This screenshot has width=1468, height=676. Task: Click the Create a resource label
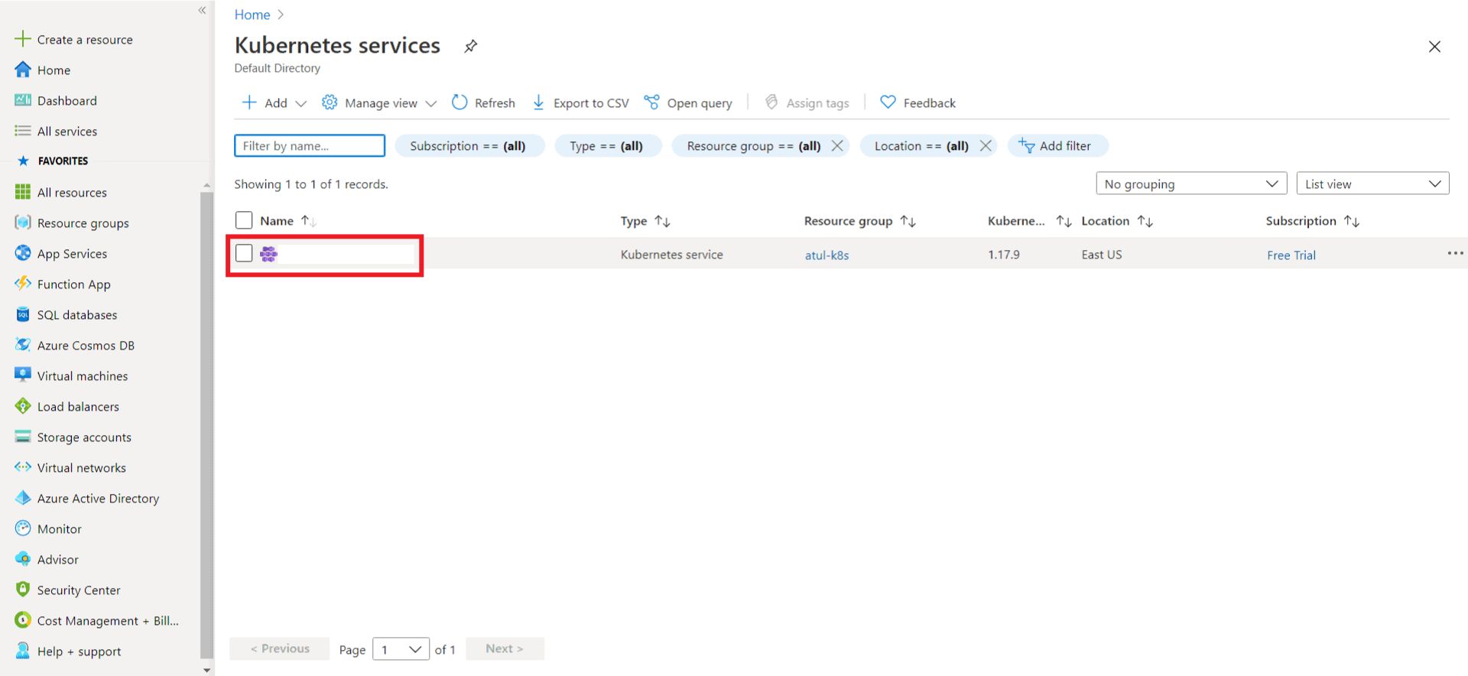coord(85,40)
